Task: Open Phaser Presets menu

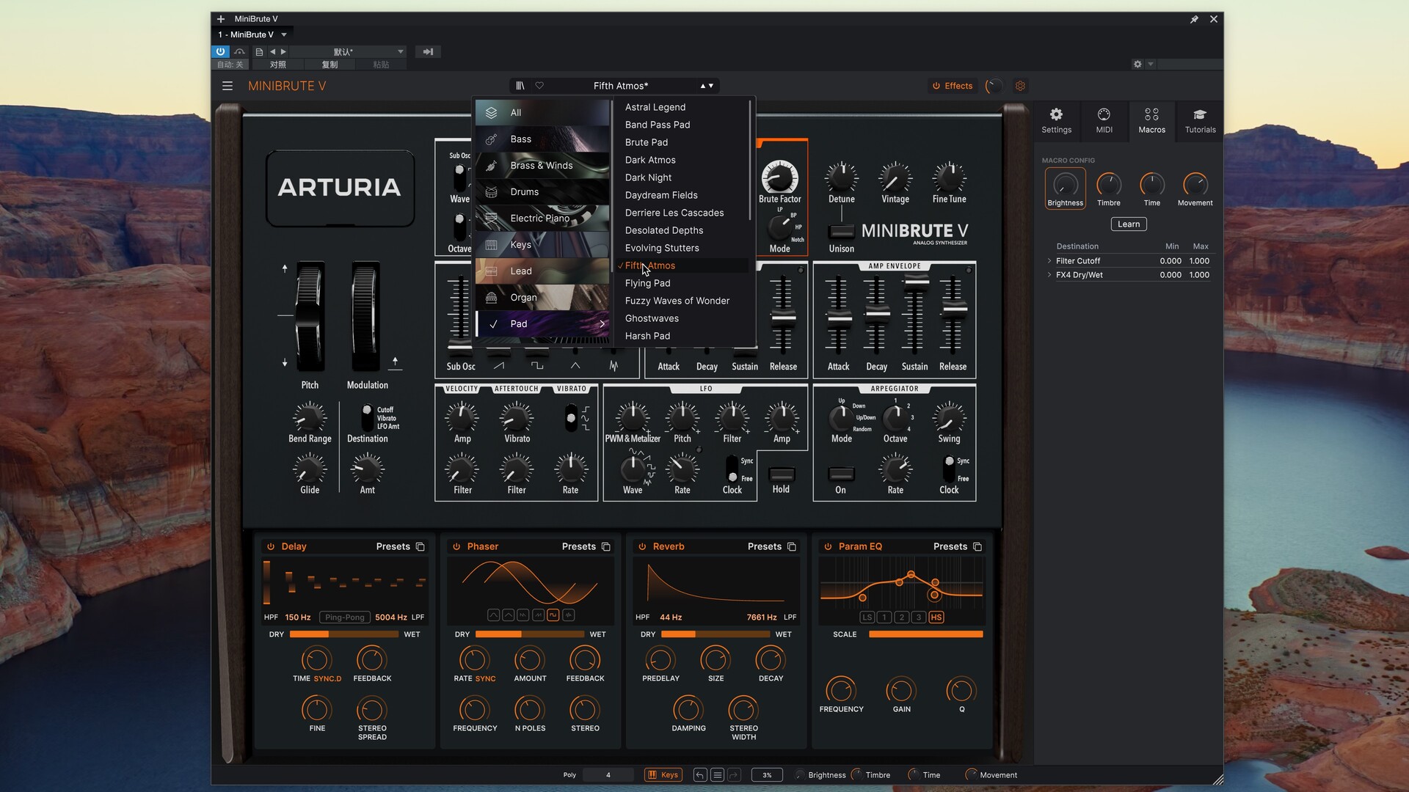Action: [578, 546]
